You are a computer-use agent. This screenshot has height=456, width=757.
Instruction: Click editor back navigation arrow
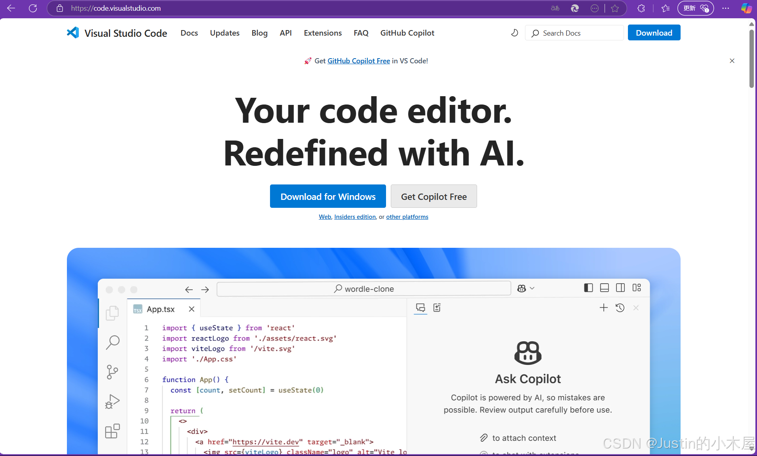pyautogui.click(x=189, y=289)
